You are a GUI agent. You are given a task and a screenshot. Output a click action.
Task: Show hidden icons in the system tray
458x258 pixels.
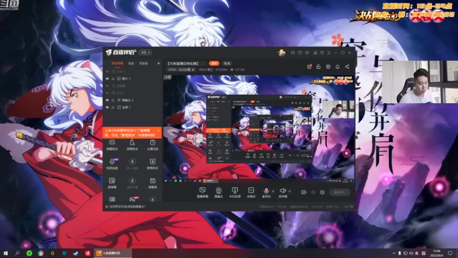(394, 253)
